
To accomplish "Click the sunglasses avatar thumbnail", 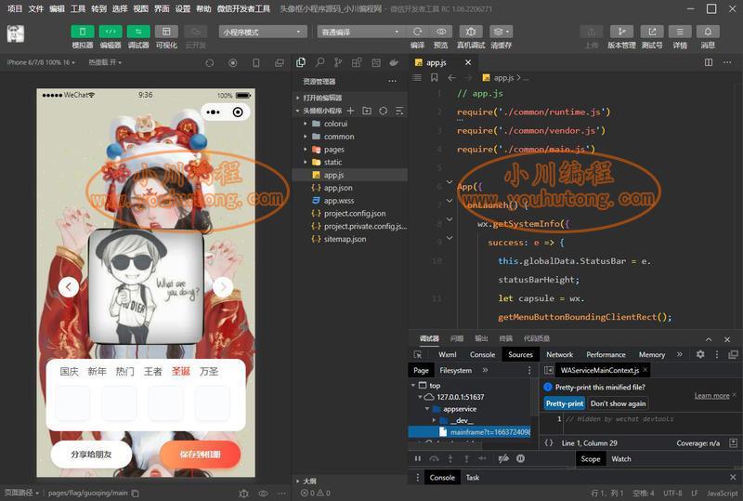I will click(x=146, y=286).
